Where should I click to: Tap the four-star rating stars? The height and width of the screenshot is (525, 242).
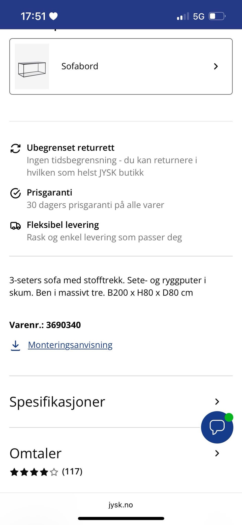(34, 472)
